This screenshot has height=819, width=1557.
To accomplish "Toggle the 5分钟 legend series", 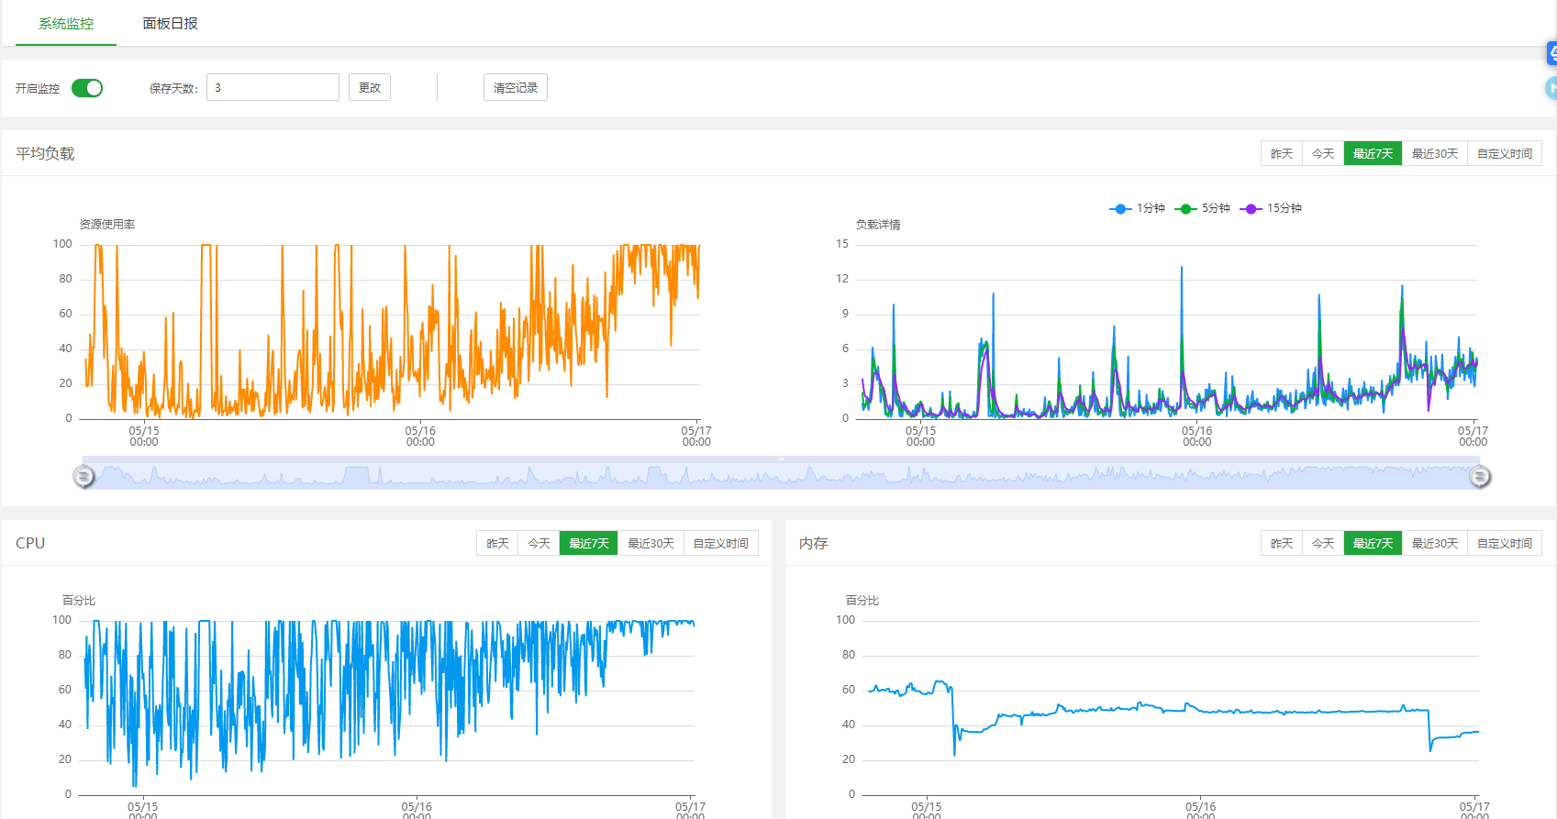I will click(x=1202, y=208).
